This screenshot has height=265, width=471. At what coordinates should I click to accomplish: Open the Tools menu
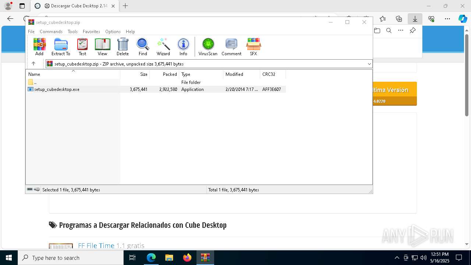click(x=72, y=32)
